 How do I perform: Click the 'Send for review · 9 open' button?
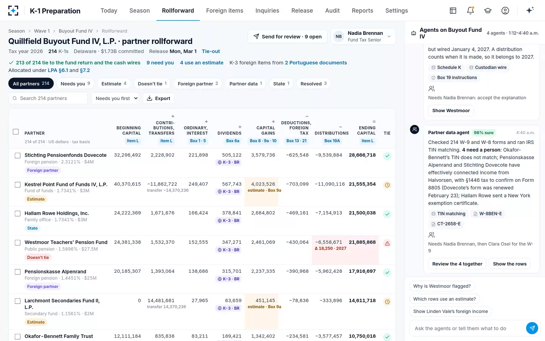pyautogui.click(x=288, y=36)
